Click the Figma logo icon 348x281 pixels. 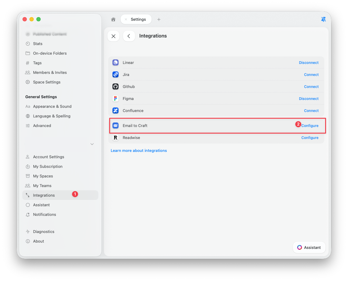tap(115, 98)
